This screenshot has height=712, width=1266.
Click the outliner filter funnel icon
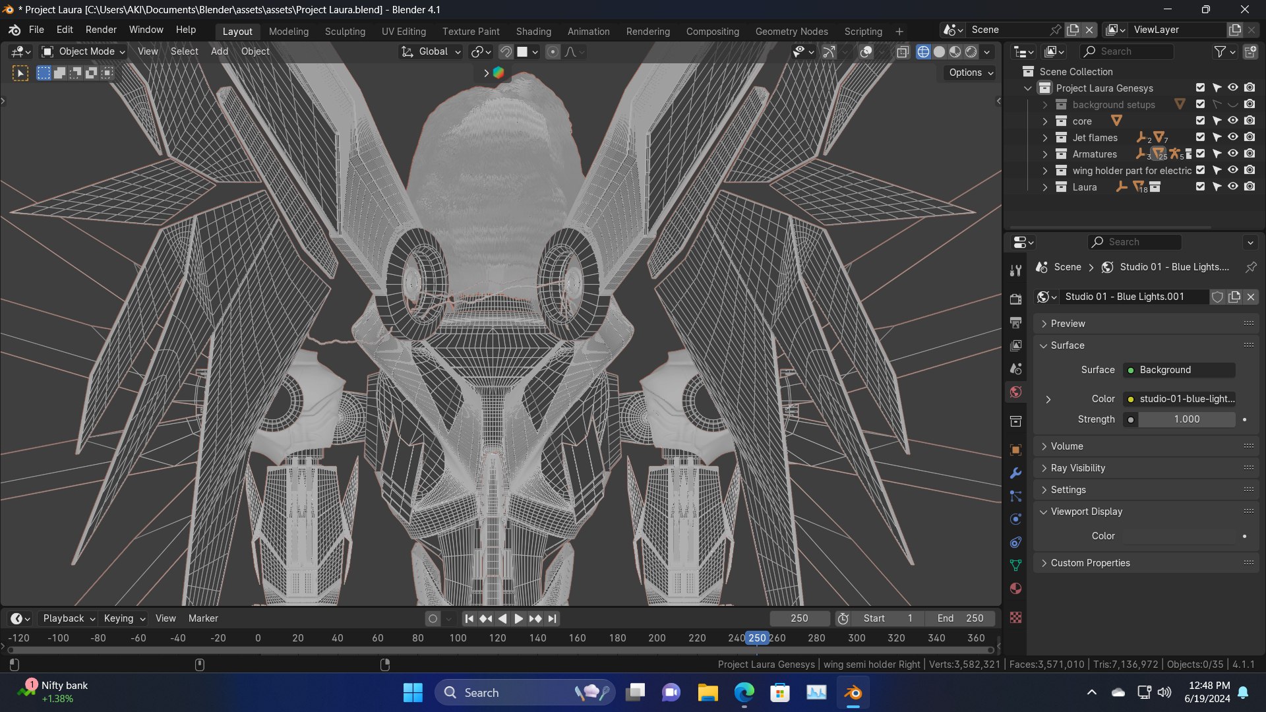pyautogui.click(x=1221, y=51)
